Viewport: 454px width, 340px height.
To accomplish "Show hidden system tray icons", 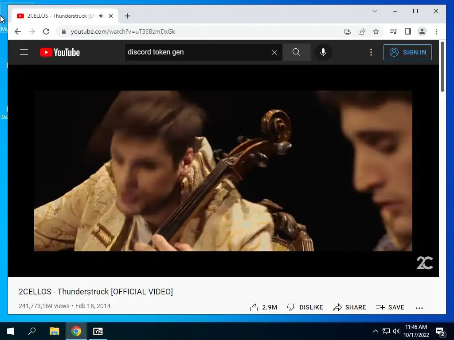I will (x=375, y=331).
